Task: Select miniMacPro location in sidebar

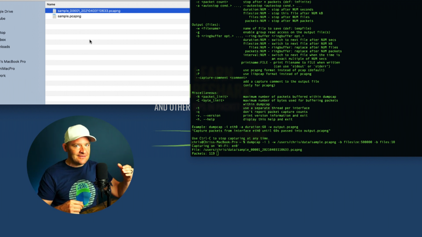Action: pyautogui.click(x=7, y=69)
